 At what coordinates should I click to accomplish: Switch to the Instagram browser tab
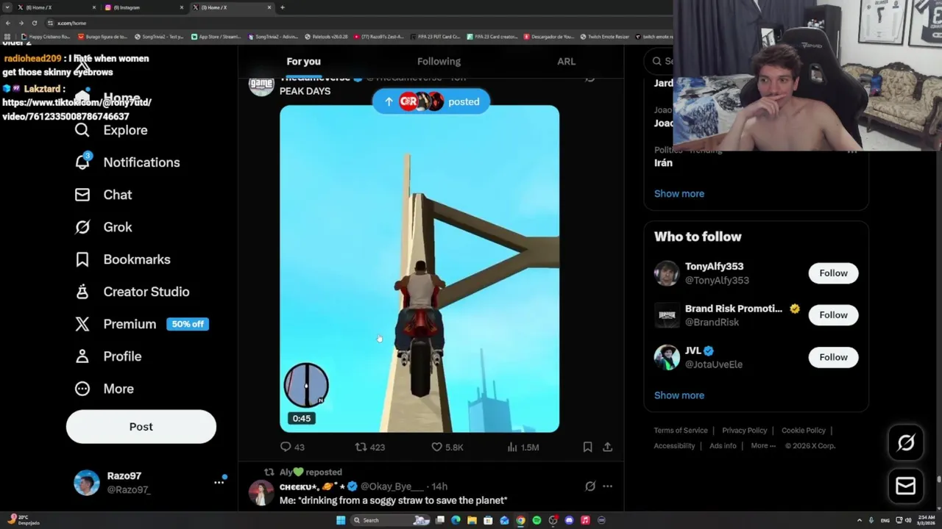[x=144, y=7]
